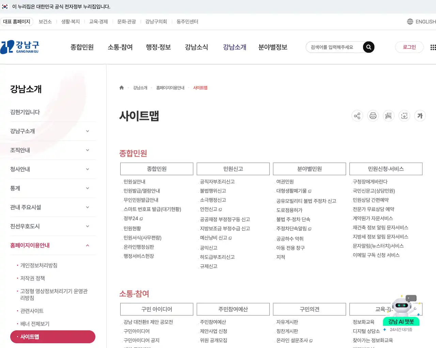
Task: Click the print page icon
Action: (x=373, y=116)
